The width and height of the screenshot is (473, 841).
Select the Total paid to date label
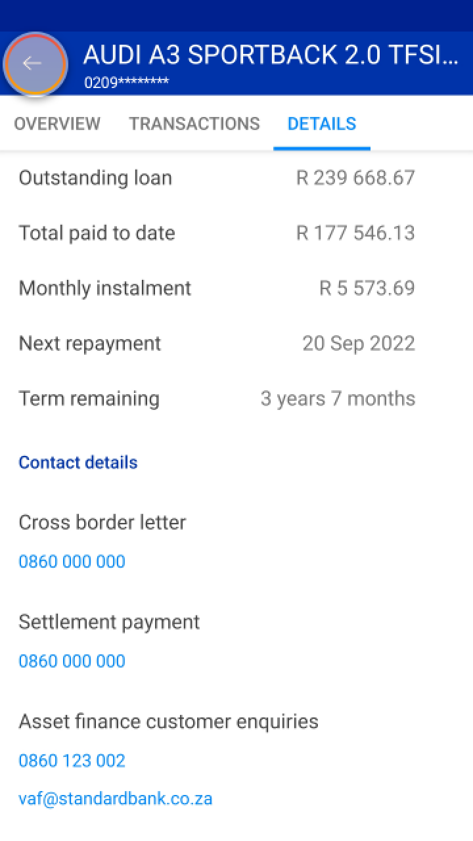(97, 233)
